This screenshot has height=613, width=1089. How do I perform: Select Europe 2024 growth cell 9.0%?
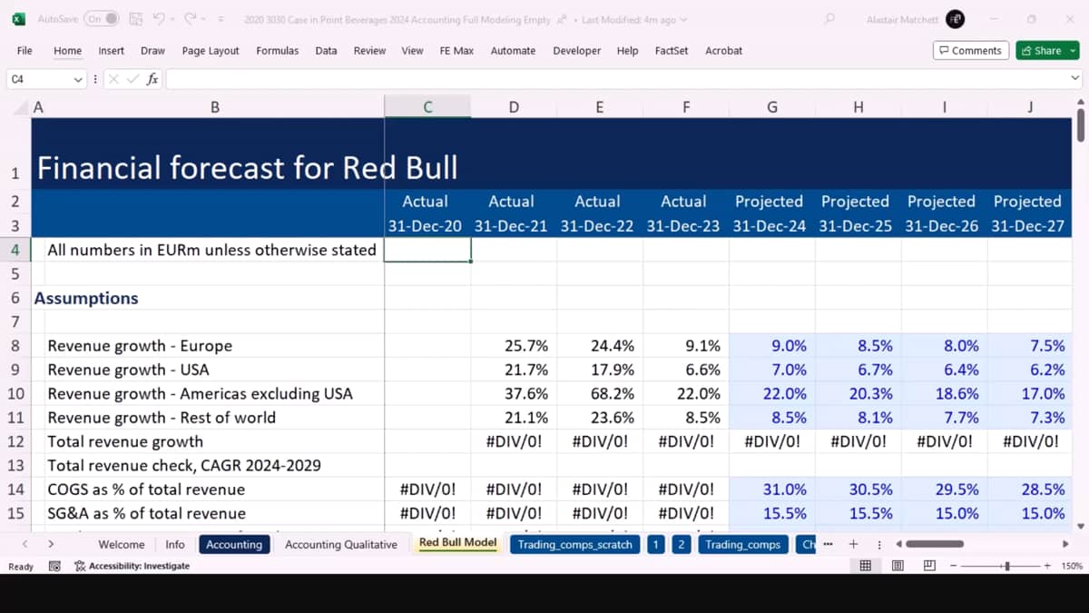(x=772, y=346)
